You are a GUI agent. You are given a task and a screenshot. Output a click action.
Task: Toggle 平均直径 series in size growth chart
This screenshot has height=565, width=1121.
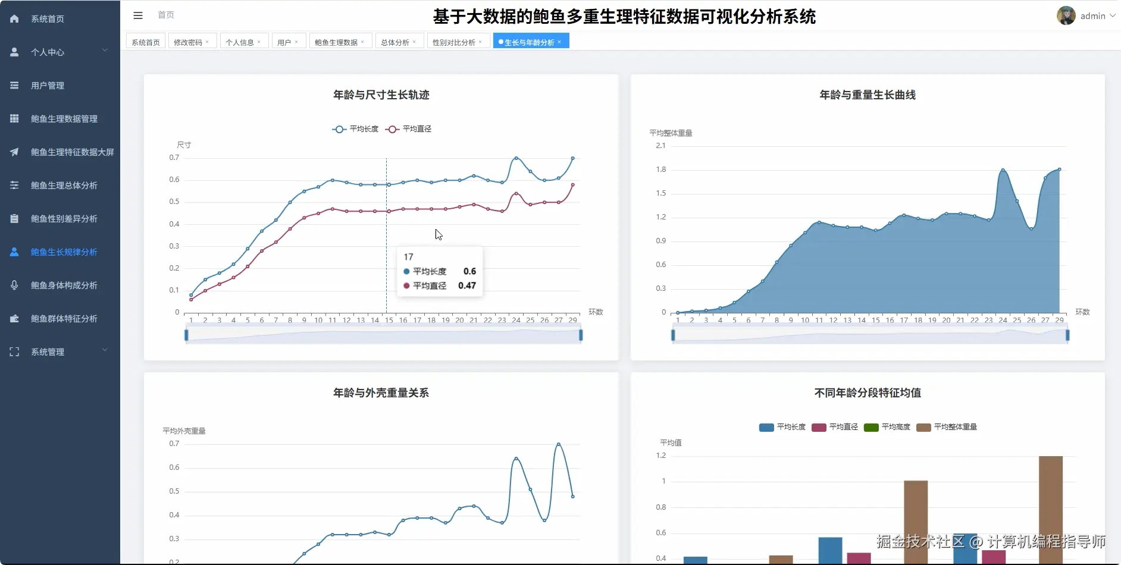[x=408, y=129]
